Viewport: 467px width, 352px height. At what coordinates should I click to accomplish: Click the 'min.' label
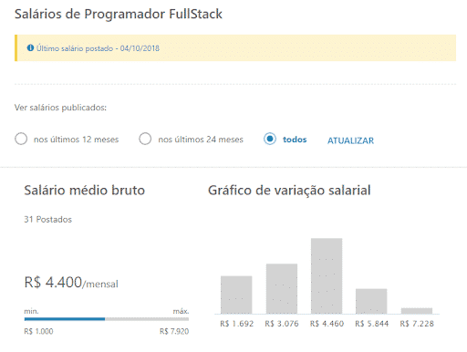[x=31, y=311]
